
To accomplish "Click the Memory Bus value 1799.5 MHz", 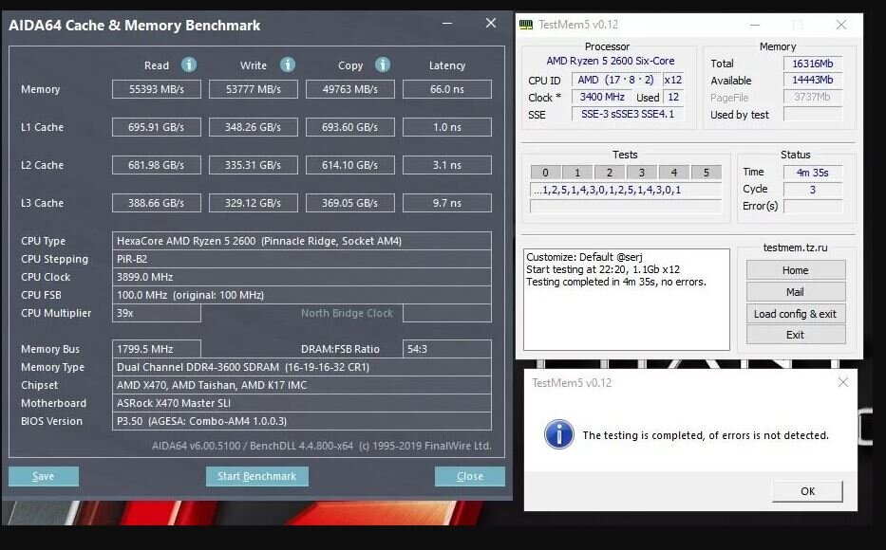I will click(157, 349).
